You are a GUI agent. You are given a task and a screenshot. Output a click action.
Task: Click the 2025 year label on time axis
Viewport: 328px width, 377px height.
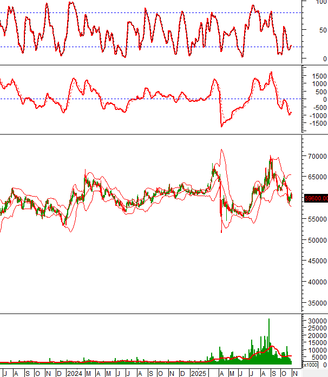click(x=198, y=374)
